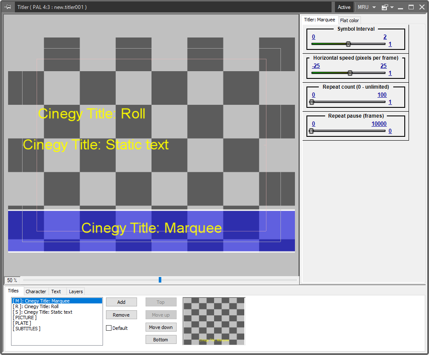Open the window layout settings icon

[385, 7]
